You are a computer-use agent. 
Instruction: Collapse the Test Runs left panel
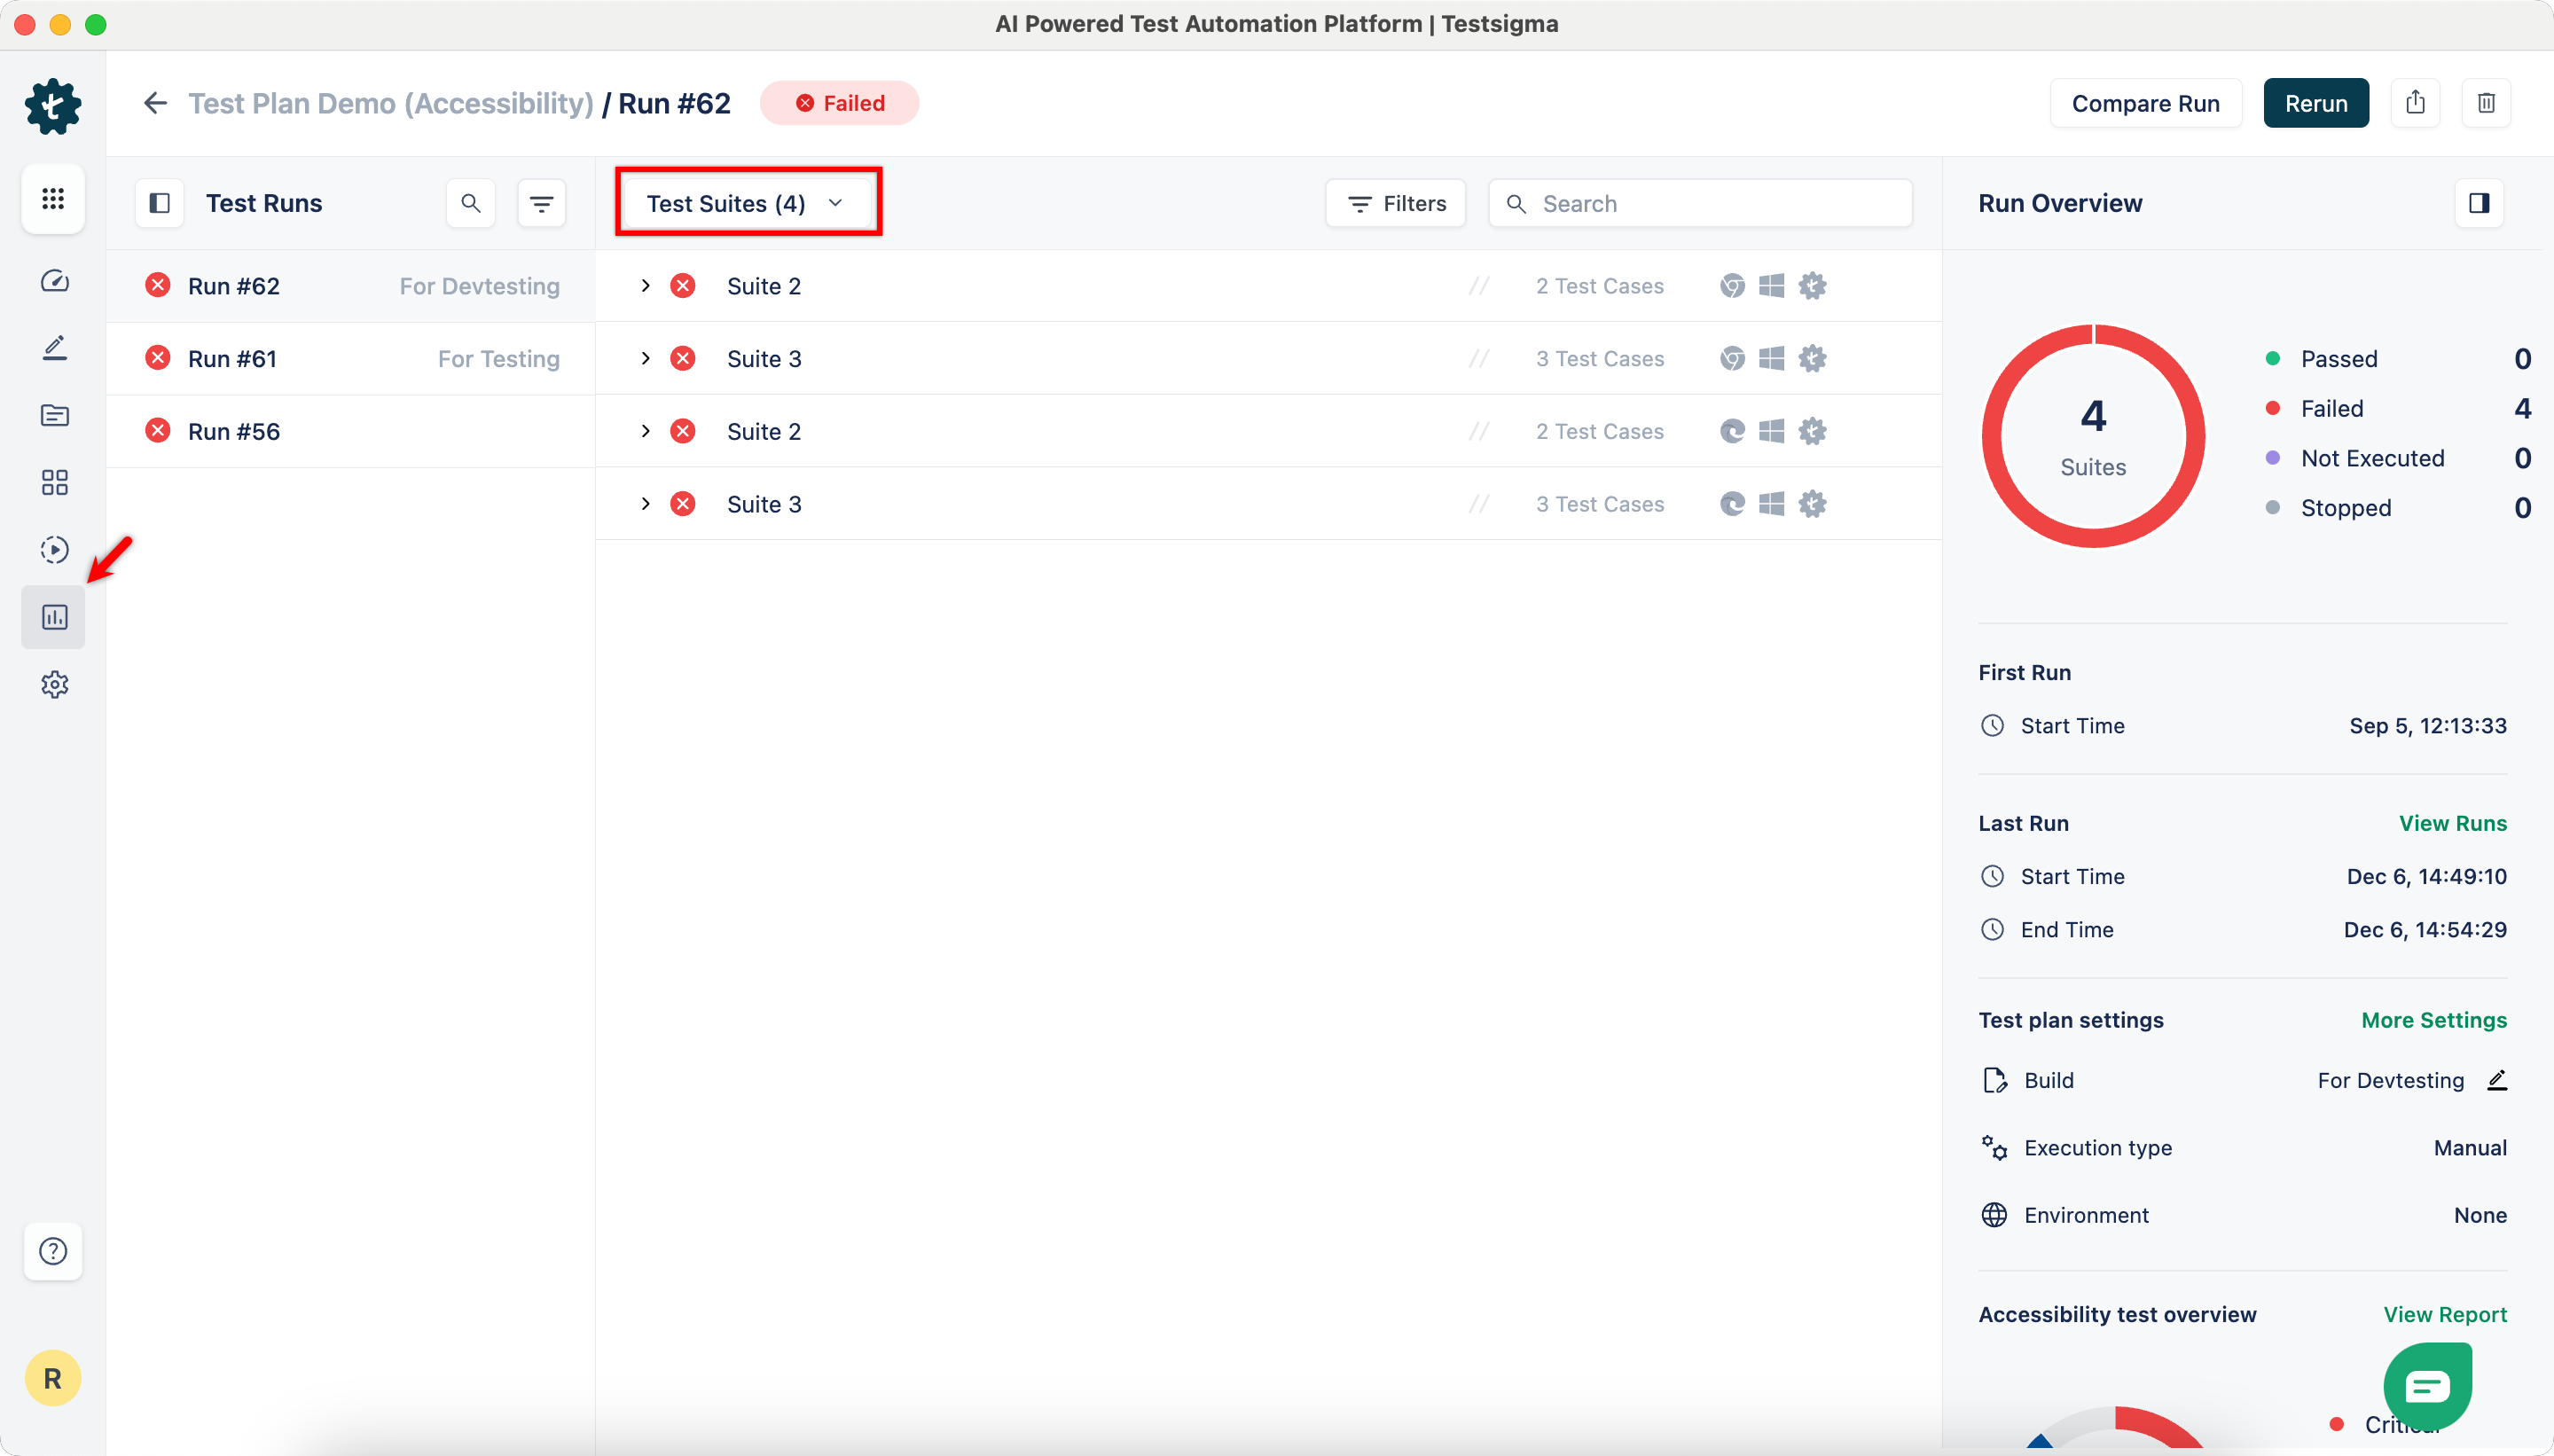(x=159, y=204)
